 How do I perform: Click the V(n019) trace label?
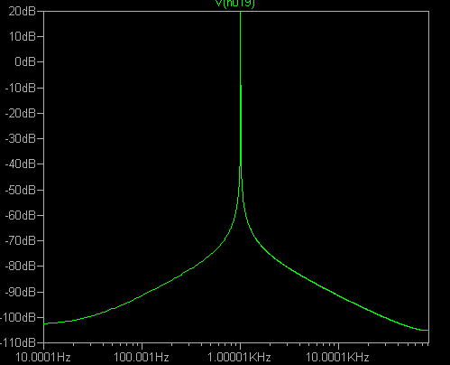235,4
